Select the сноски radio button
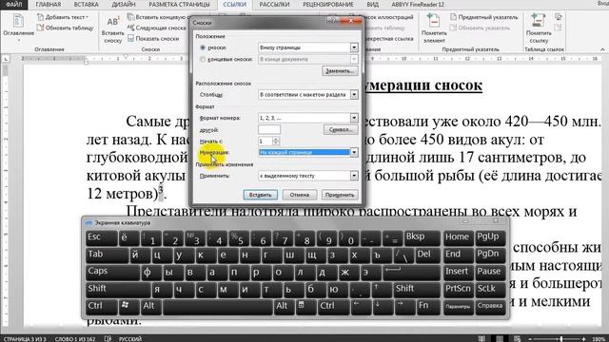The height and width of the screenshot is (342, 609). point(203,47)
